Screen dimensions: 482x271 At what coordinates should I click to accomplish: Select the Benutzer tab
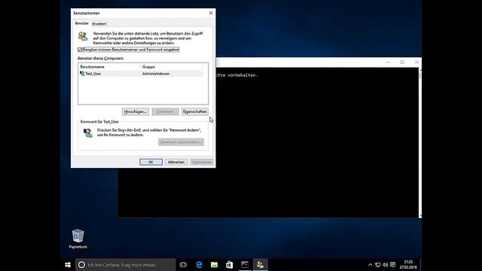81,23
